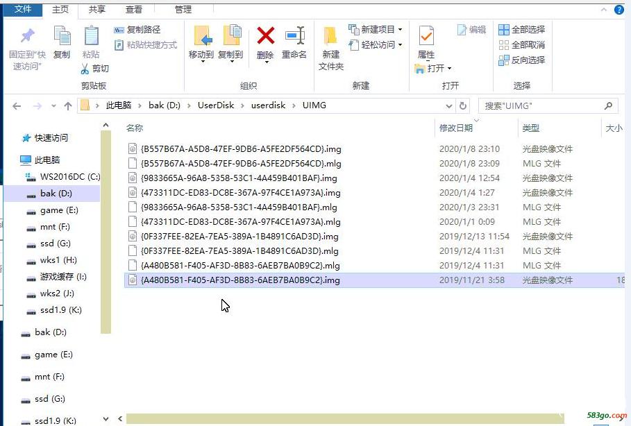This screenshot has height=426, width=631.
Task: Open the Copy to (复制到) menu
Action: tap(230, 44)
